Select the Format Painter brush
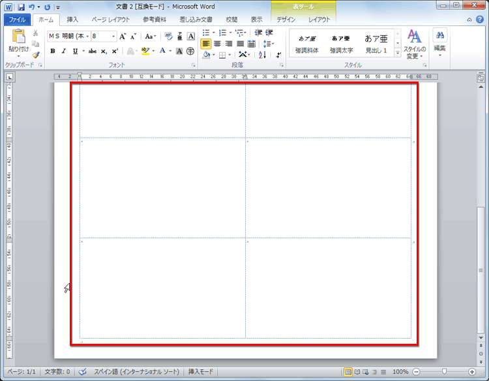Viewport: 489px width, 381px height. pyautogui.click(x=36, y=55)
